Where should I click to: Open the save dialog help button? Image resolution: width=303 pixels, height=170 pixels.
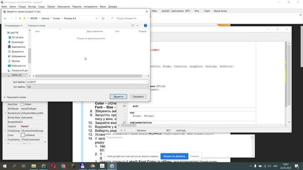point(145,25)
